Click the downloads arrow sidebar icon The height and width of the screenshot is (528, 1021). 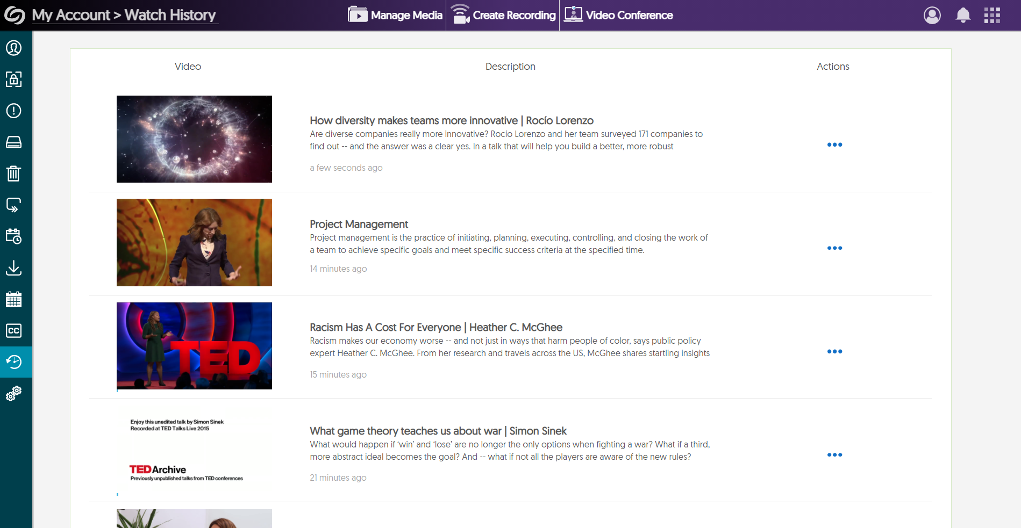[x=14, y=267]
